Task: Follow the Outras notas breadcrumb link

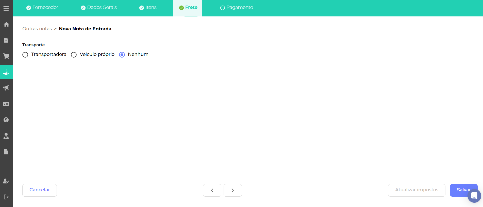Action: [x=37, y=29]
